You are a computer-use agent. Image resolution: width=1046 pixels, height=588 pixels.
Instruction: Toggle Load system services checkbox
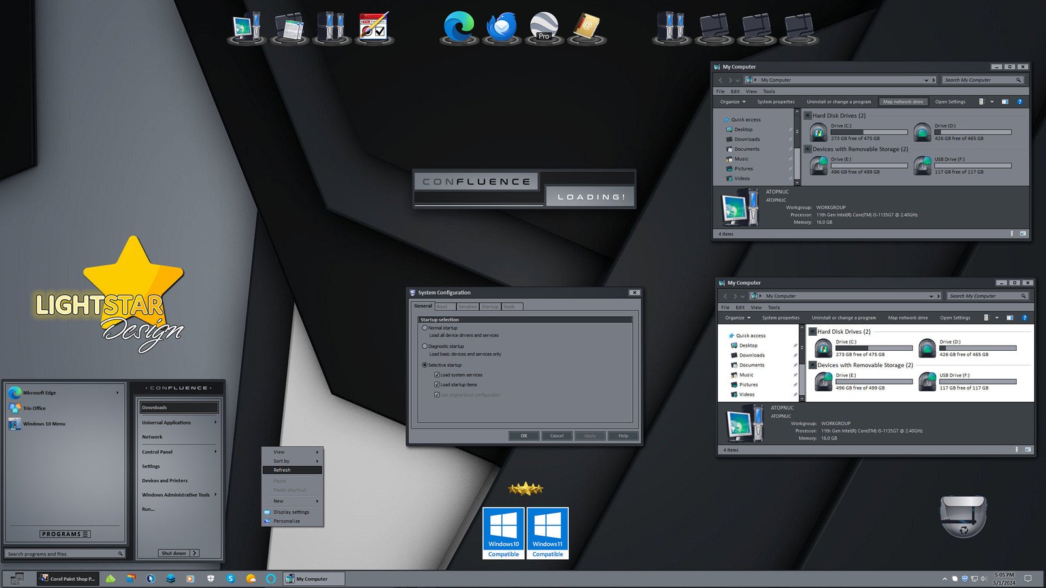pos(437,375)
